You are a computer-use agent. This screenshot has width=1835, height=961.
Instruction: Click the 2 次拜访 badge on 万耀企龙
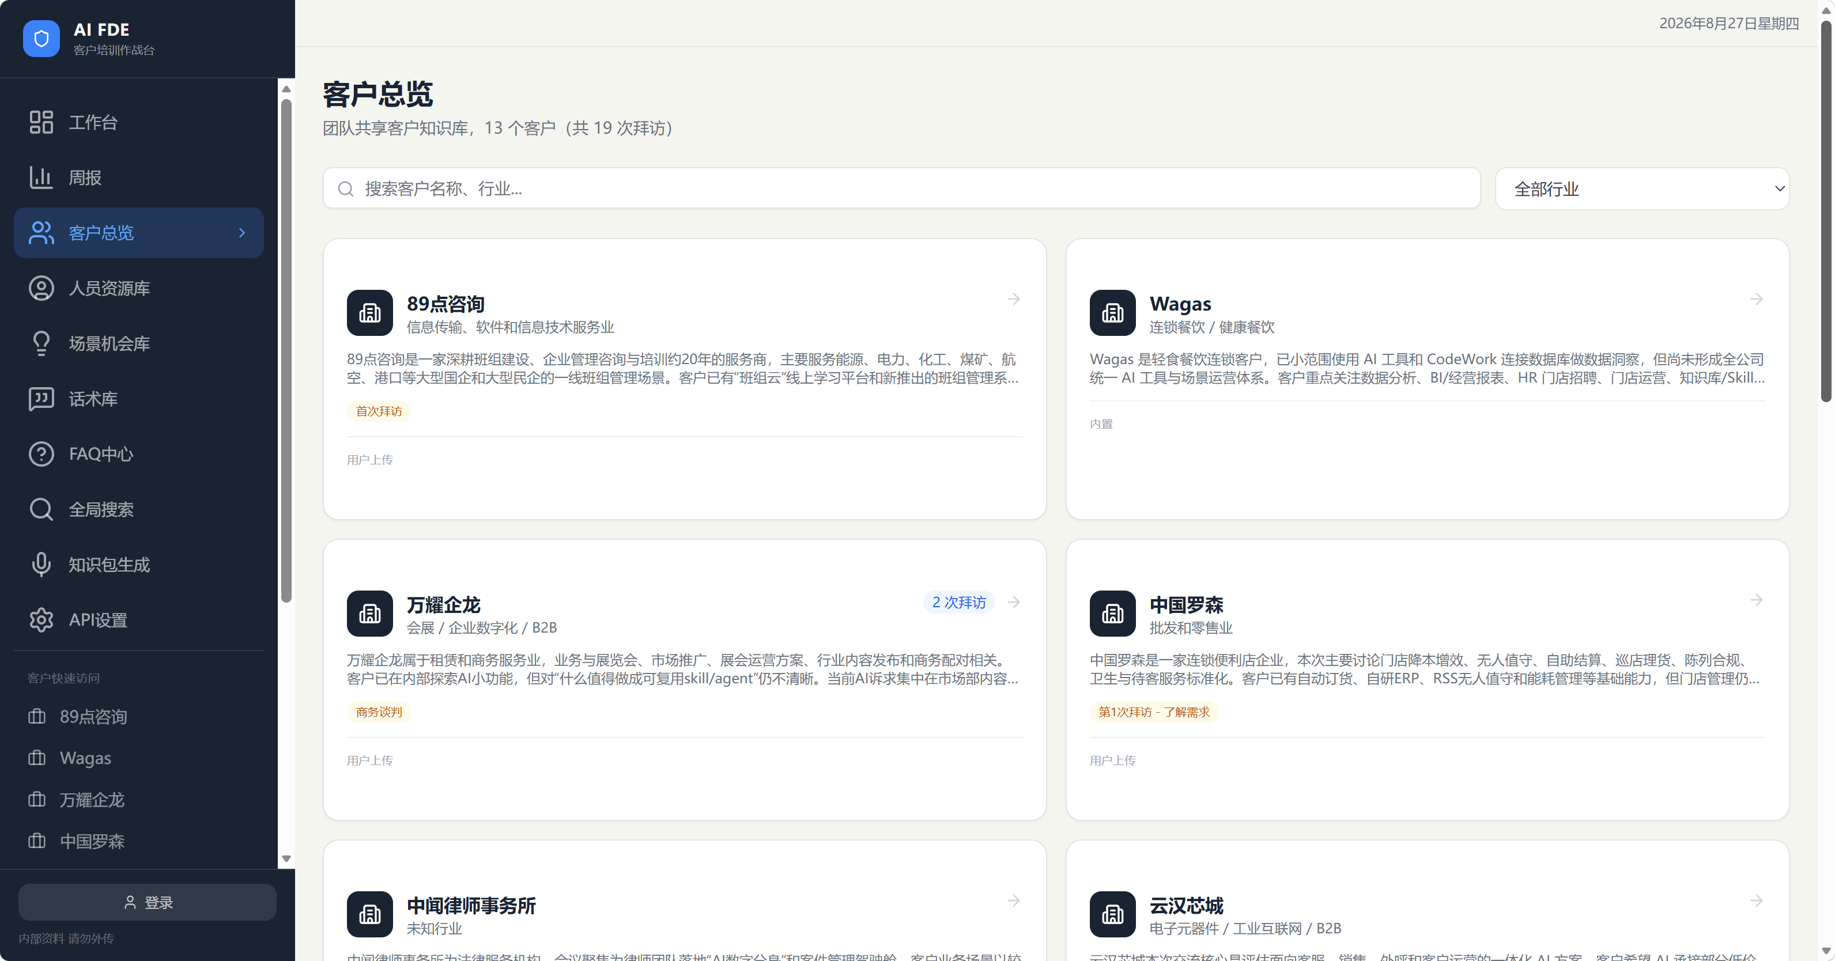click(959, 603)
